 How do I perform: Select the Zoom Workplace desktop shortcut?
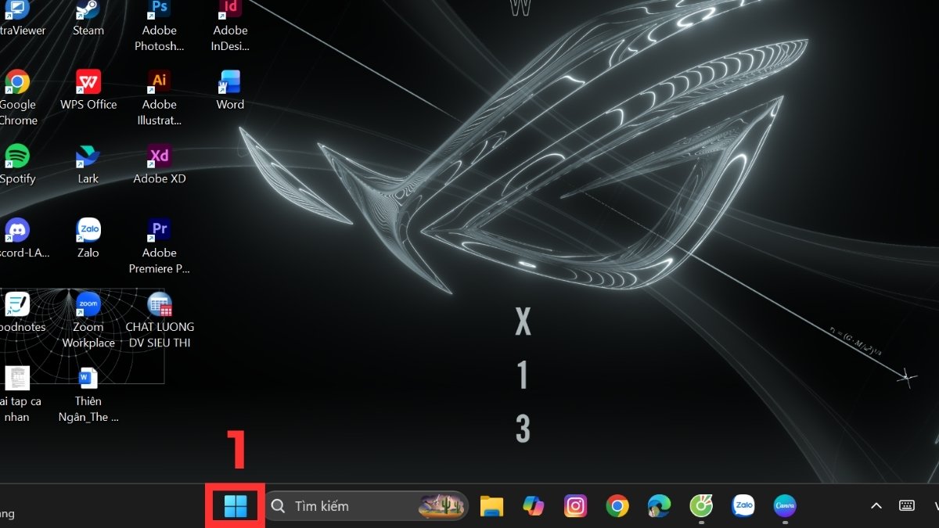coord(88,321)
